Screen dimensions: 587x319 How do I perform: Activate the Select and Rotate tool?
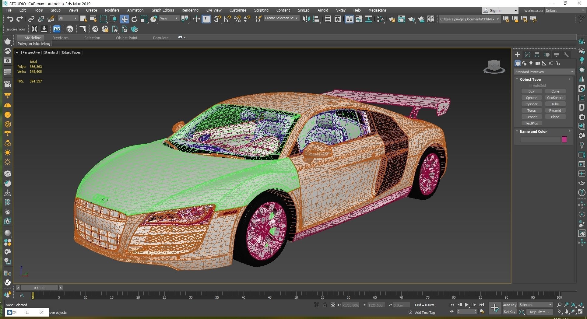tap(134, 19)
